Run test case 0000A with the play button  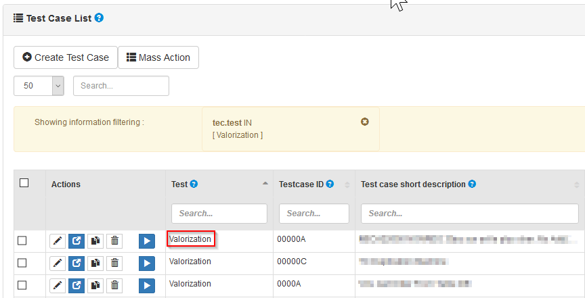147,286
